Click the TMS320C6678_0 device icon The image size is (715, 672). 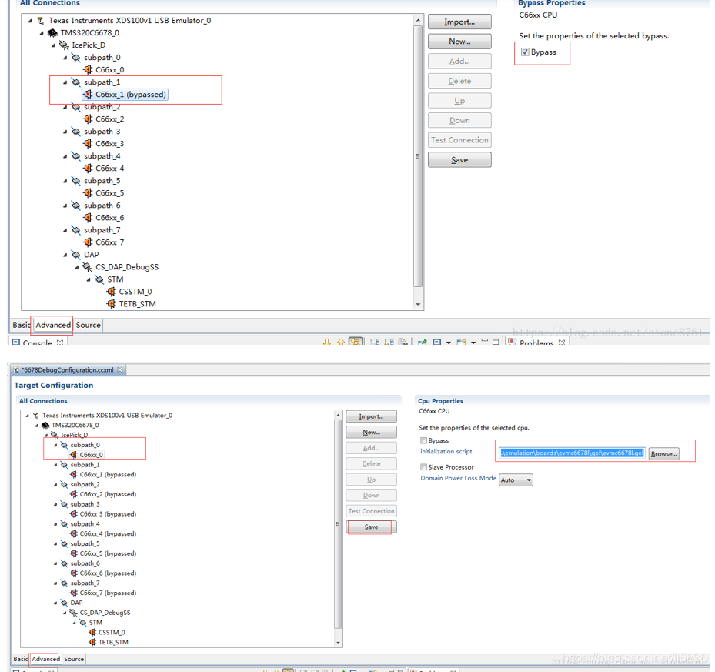pos(51,32)
